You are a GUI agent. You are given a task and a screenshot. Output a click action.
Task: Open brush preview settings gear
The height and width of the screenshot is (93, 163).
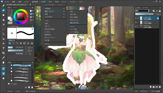[x=32, y=29]
